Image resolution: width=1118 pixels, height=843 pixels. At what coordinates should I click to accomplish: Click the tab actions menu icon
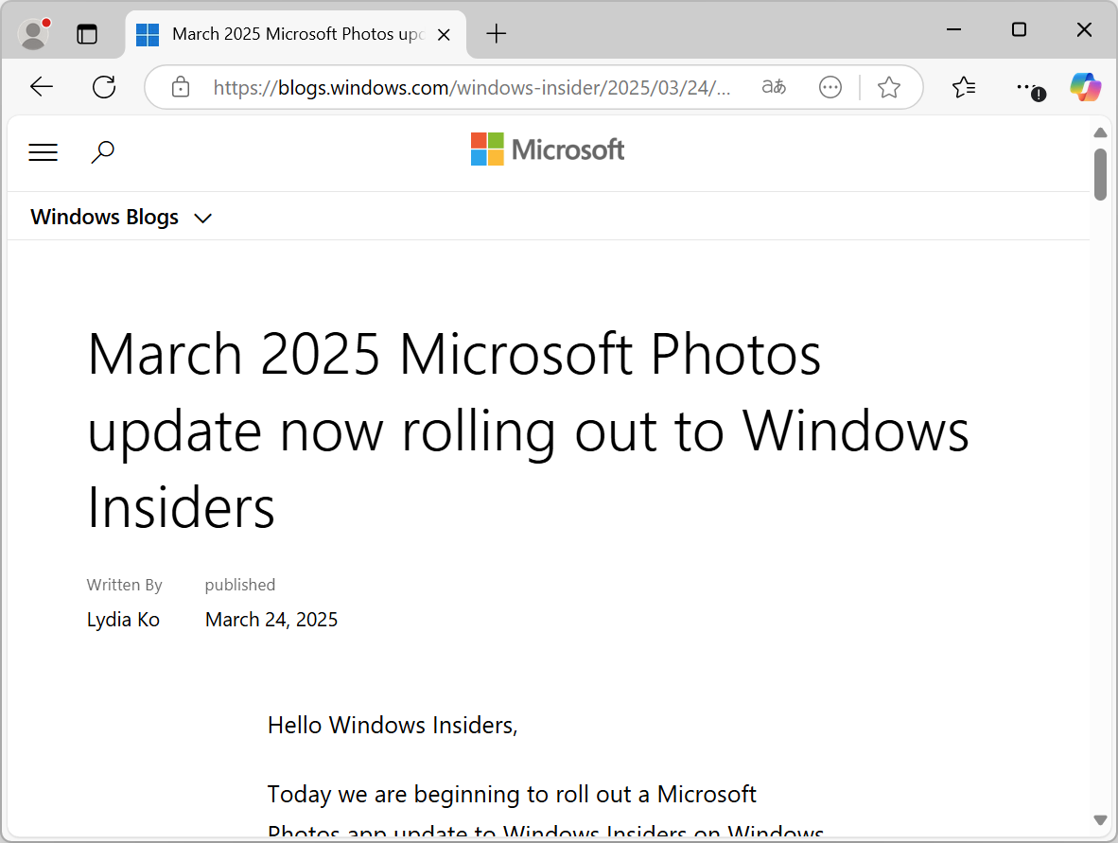tap(87, 34)
